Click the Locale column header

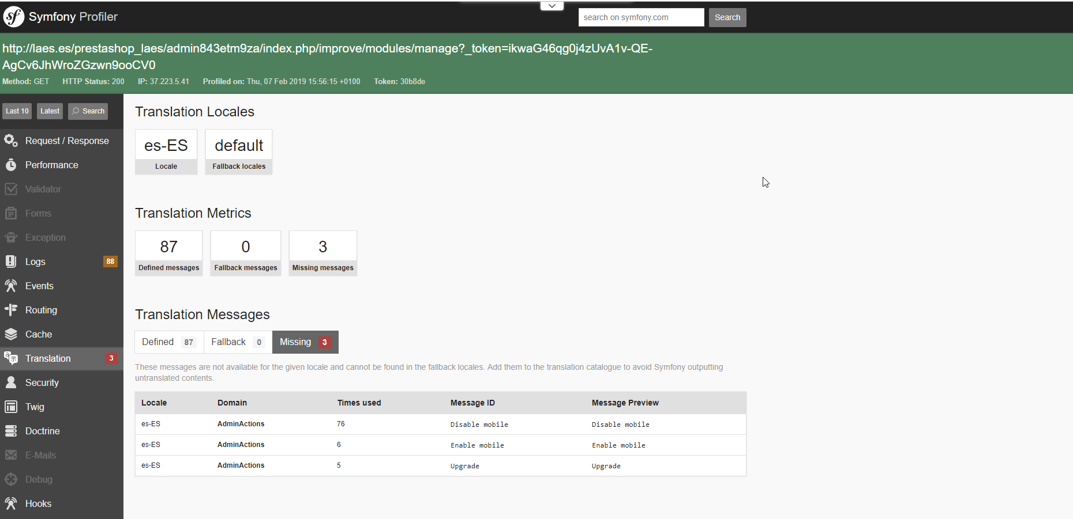154,403
